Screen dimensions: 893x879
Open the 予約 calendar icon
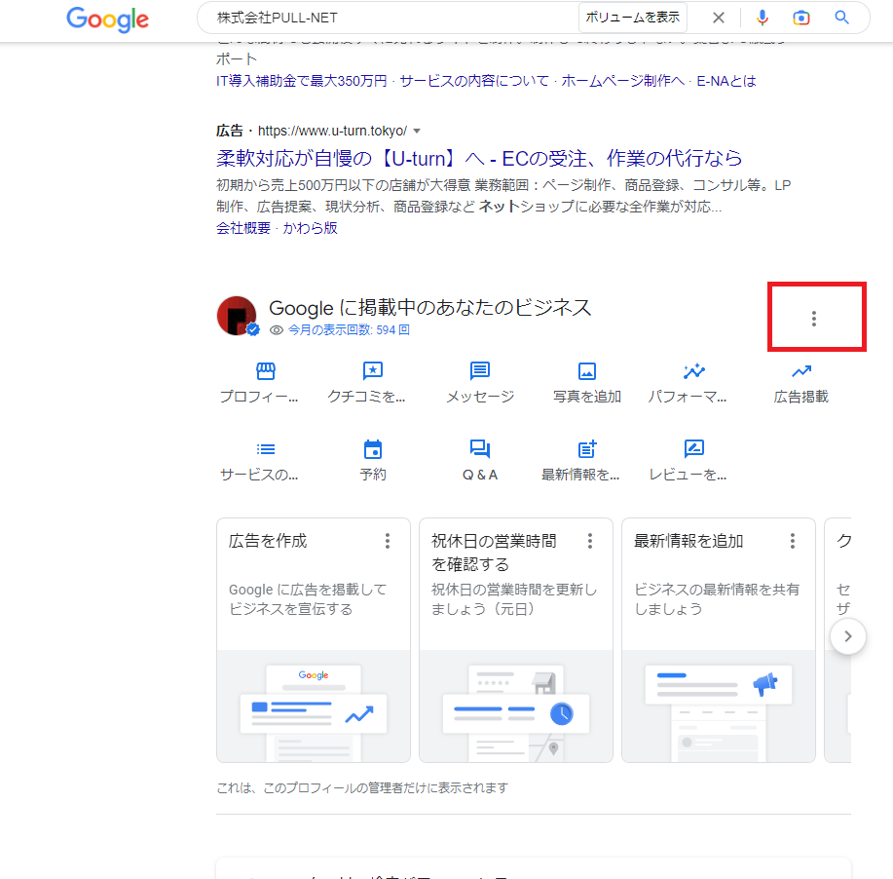pos(372,449)
